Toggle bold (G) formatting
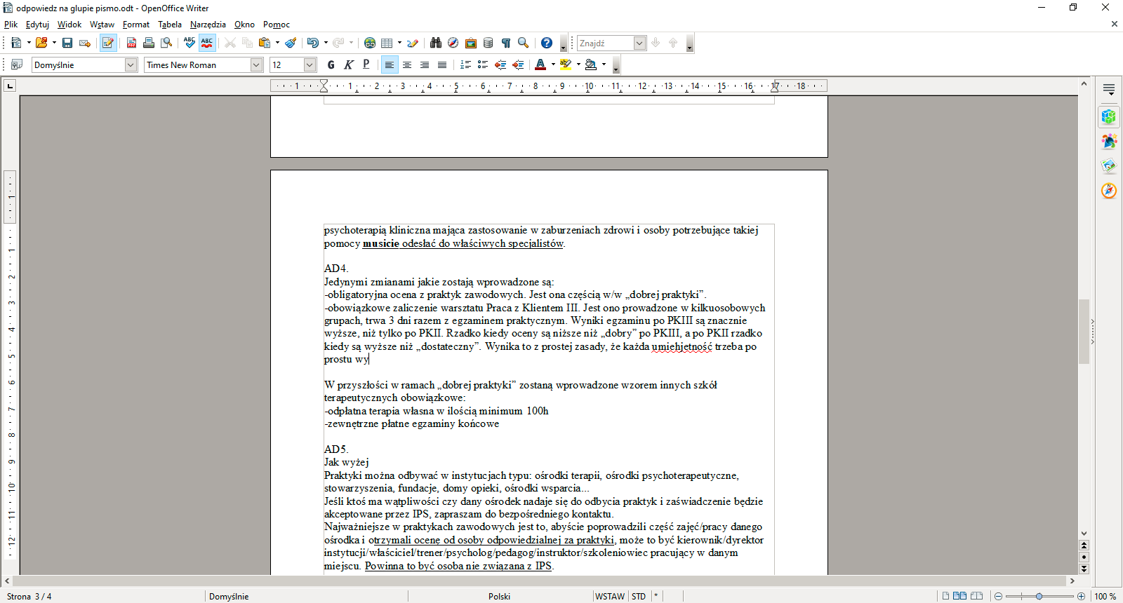Screen dimensions: 1123x603 331,65
